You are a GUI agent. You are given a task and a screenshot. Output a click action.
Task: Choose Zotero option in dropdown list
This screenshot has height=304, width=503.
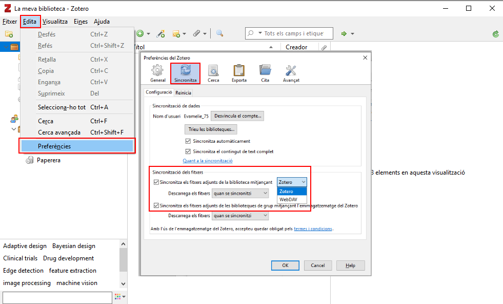292,191
